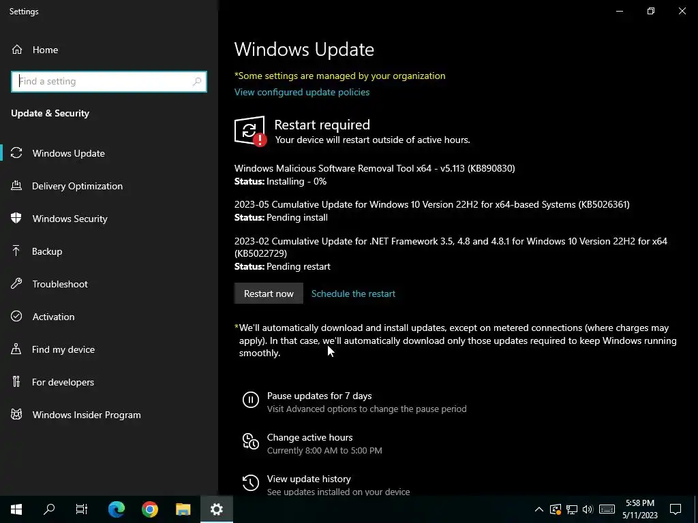Open taskbar Search

(x=49, y=509)
